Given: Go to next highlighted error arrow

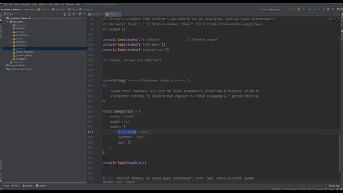Looking at the screenshot, I should (338, 19).
